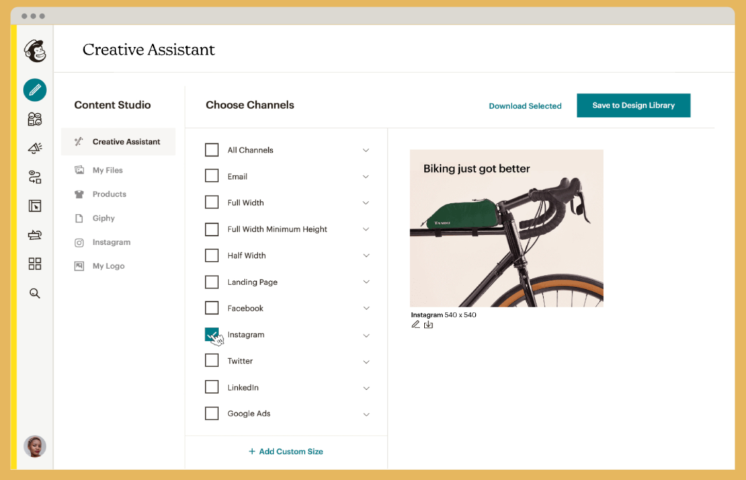The height and width of the screenshot is (480, 746).
Task: Edit the Instagram image using the pencil icon
Action: click(415, 324)
